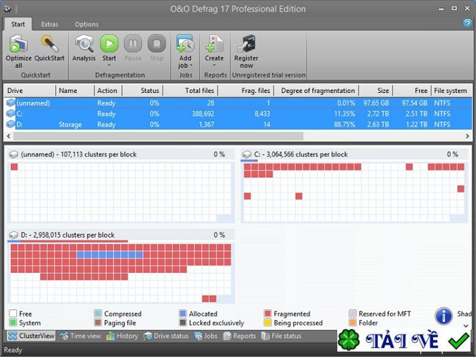Open the History tab
Viewport: 476px width, 357px height.
coord(122,336)
